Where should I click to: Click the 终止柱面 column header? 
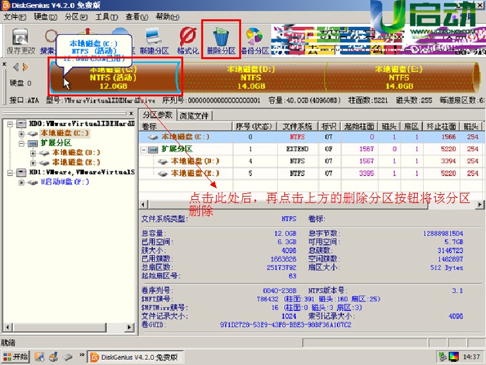point(441,126)
